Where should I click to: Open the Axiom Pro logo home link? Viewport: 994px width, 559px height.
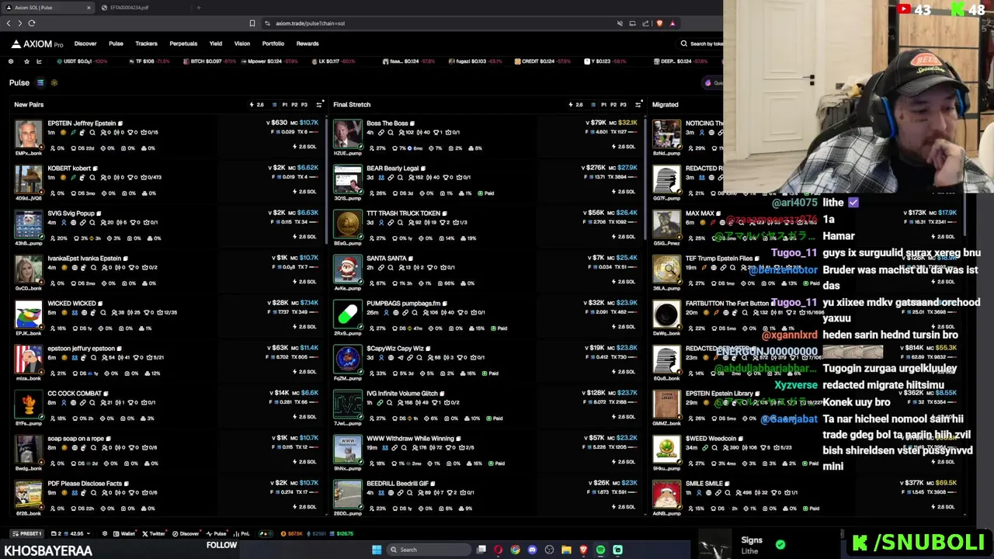pyautogui.click(x=37, y=43)
